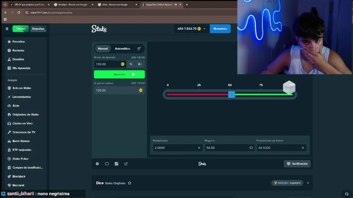Click the Juegos sidebar heading

pyautogui.click(x=12, y=80)
